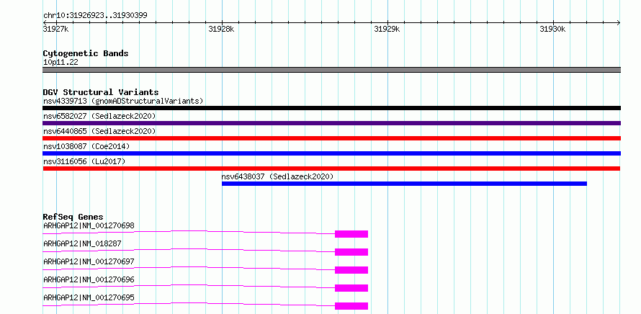The height and width of the screenshot is (314, 641).
Task: Click the nsv3116056 (Lu2017) label
Action: [84, 161]
